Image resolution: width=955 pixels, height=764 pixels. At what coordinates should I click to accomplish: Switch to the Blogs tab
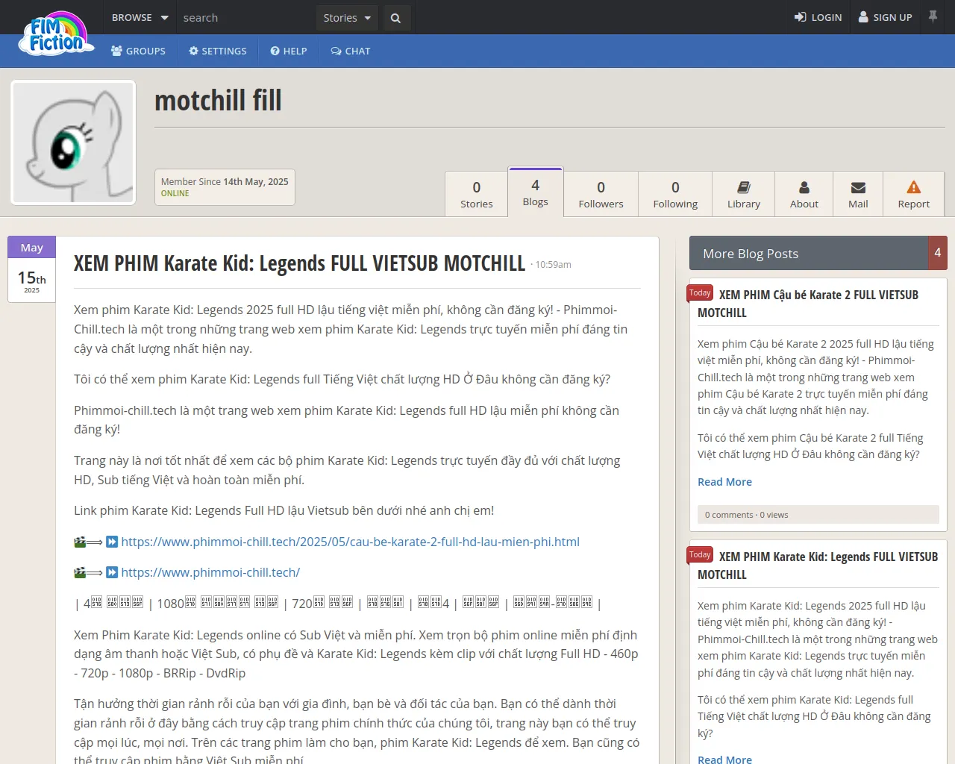(x=535, y=192)
